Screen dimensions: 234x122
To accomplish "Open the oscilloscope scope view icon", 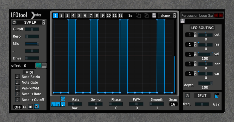I will [41, 65].
